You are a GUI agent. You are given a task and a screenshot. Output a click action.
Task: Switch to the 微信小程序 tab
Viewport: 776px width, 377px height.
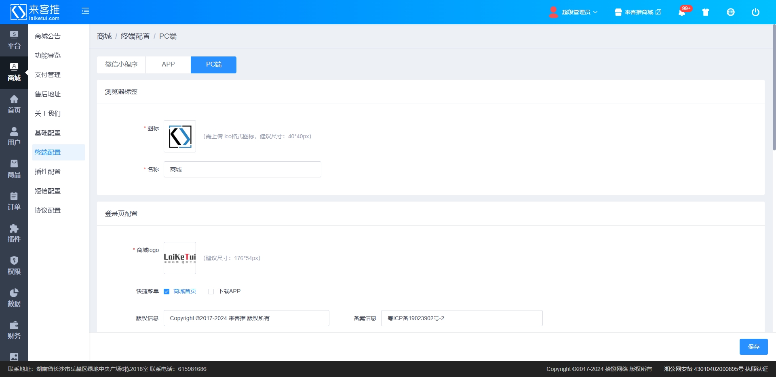[121, 65]
